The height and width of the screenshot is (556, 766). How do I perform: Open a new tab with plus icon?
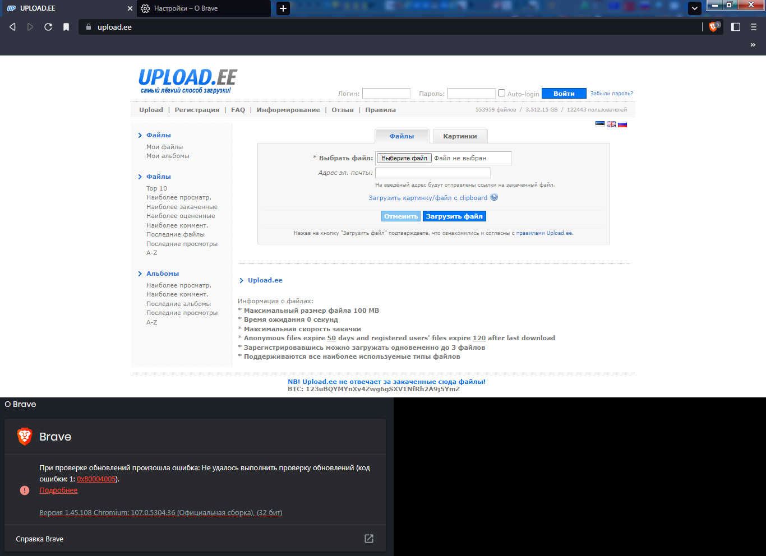coord(283,8)
